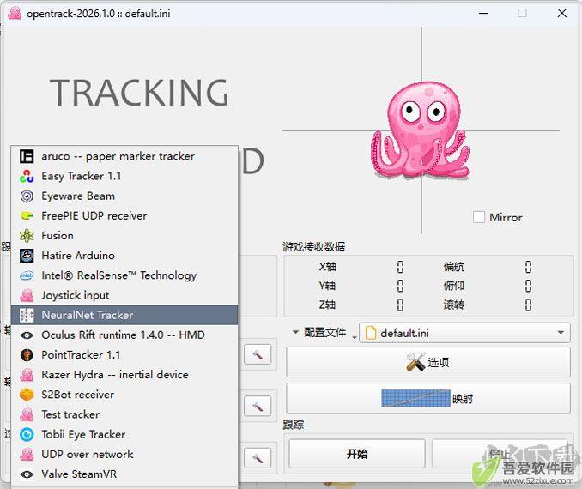Click the blue curve graph in 映射

416,398
